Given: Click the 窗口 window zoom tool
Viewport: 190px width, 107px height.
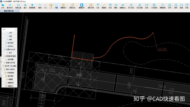Looking at the screenshot, I should (25, 6).
